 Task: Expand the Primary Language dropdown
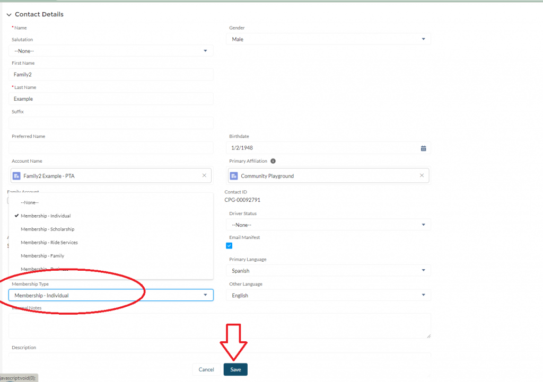click(x=329, y=271)
